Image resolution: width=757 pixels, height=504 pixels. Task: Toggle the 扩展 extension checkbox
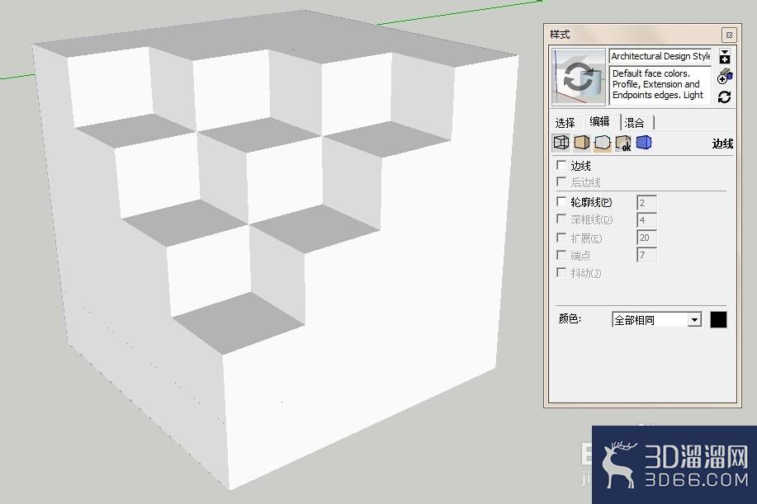[561, 238]
